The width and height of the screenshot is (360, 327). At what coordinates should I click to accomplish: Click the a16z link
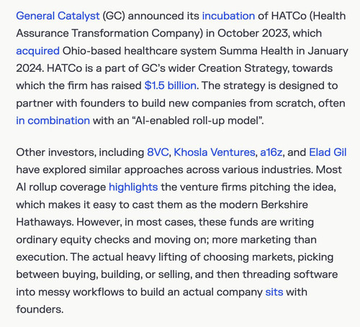[271, 152]
